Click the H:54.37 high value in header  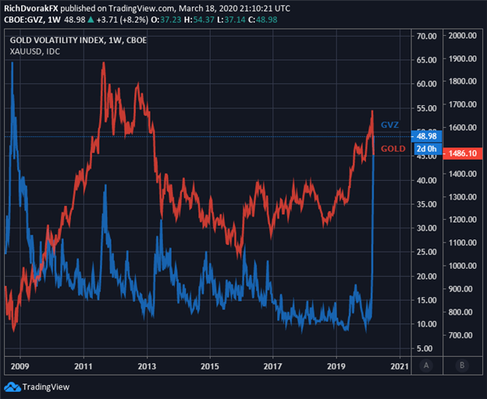[x=199, y=19]
